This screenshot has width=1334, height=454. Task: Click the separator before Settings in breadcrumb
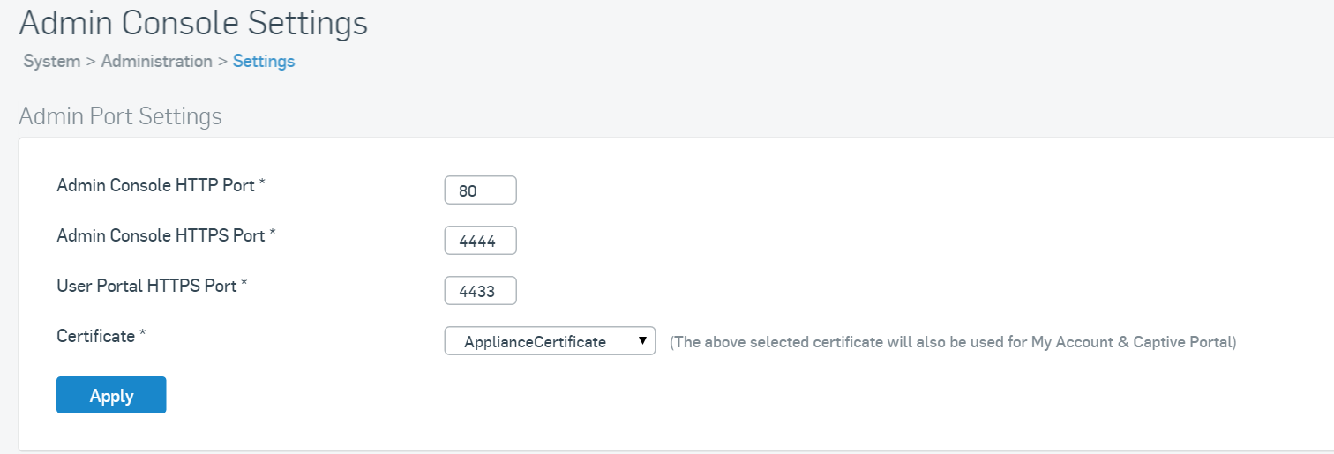222,62
